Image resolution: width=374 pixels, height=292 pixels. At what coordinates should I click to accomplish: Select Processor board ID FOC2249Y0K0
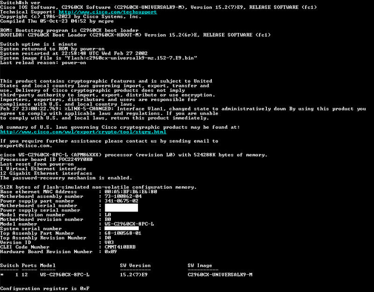click(x=46, y=160)
